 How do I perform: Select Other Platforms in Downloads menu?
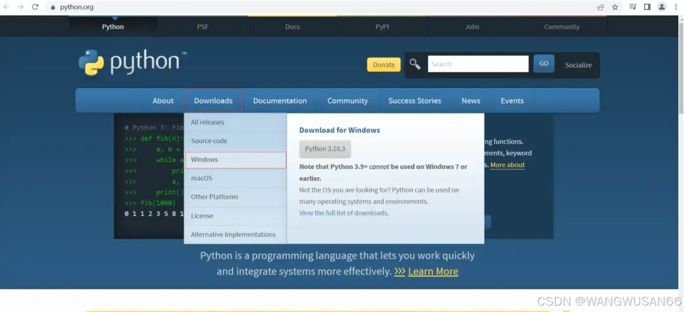tap(235, 197)
